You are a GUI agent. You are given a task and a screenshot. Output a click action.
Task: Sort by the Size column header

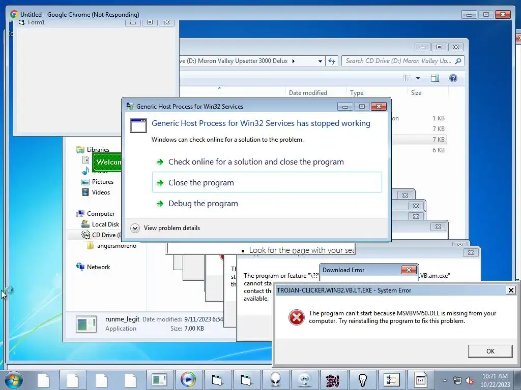coord(416,93)
